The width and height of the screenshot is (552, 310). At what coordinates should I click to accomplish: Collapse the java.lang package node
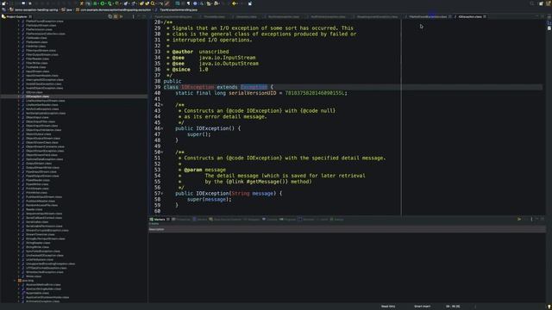pos(15,281)
